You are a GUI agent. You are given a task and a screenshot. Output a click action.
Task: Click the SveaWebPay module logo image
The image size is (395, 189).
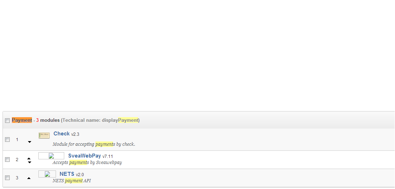click(51, 156)
